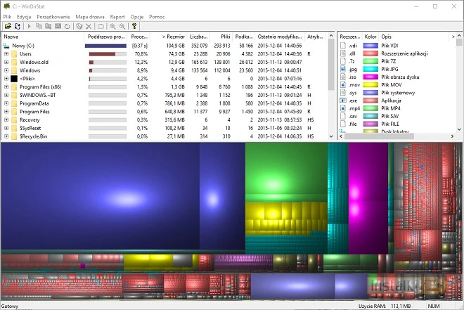Expand the Program Files (x86) node
Viewport: 464px width, 310px height.
tap(6, 86)
